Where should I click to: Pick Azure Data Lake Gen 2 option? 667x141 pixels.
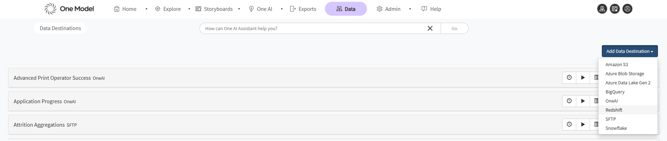point(628,83)
